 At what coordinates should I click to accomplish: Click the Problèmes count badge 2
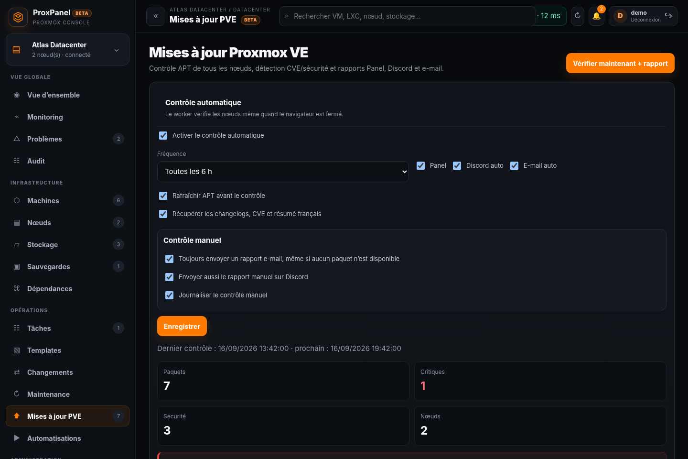point(118,139)
